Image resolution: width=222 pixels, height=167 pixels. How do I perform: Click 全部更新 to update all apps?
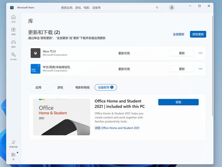pyautogui.click(x=178, y=34)
